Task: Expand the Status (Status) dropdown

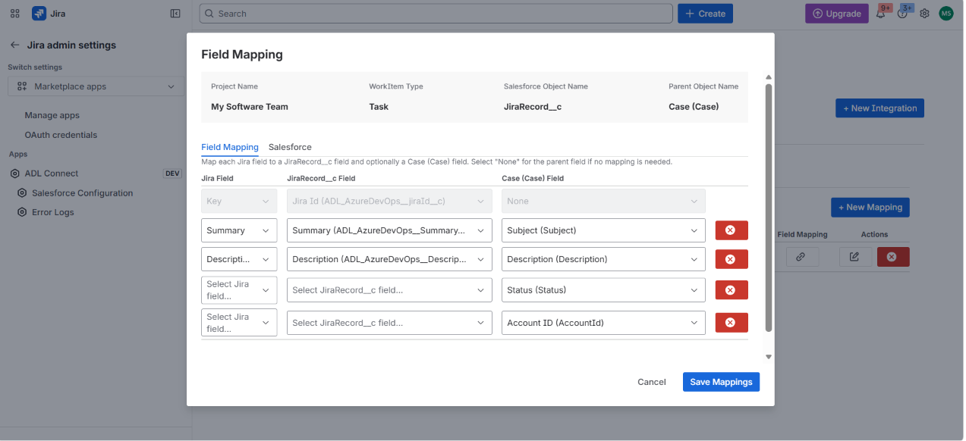Action: click(x=603, y=290)
